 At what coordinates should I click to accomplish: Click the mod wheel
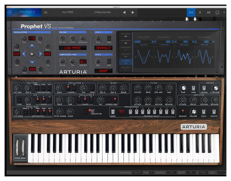click(x=23, y=148)
